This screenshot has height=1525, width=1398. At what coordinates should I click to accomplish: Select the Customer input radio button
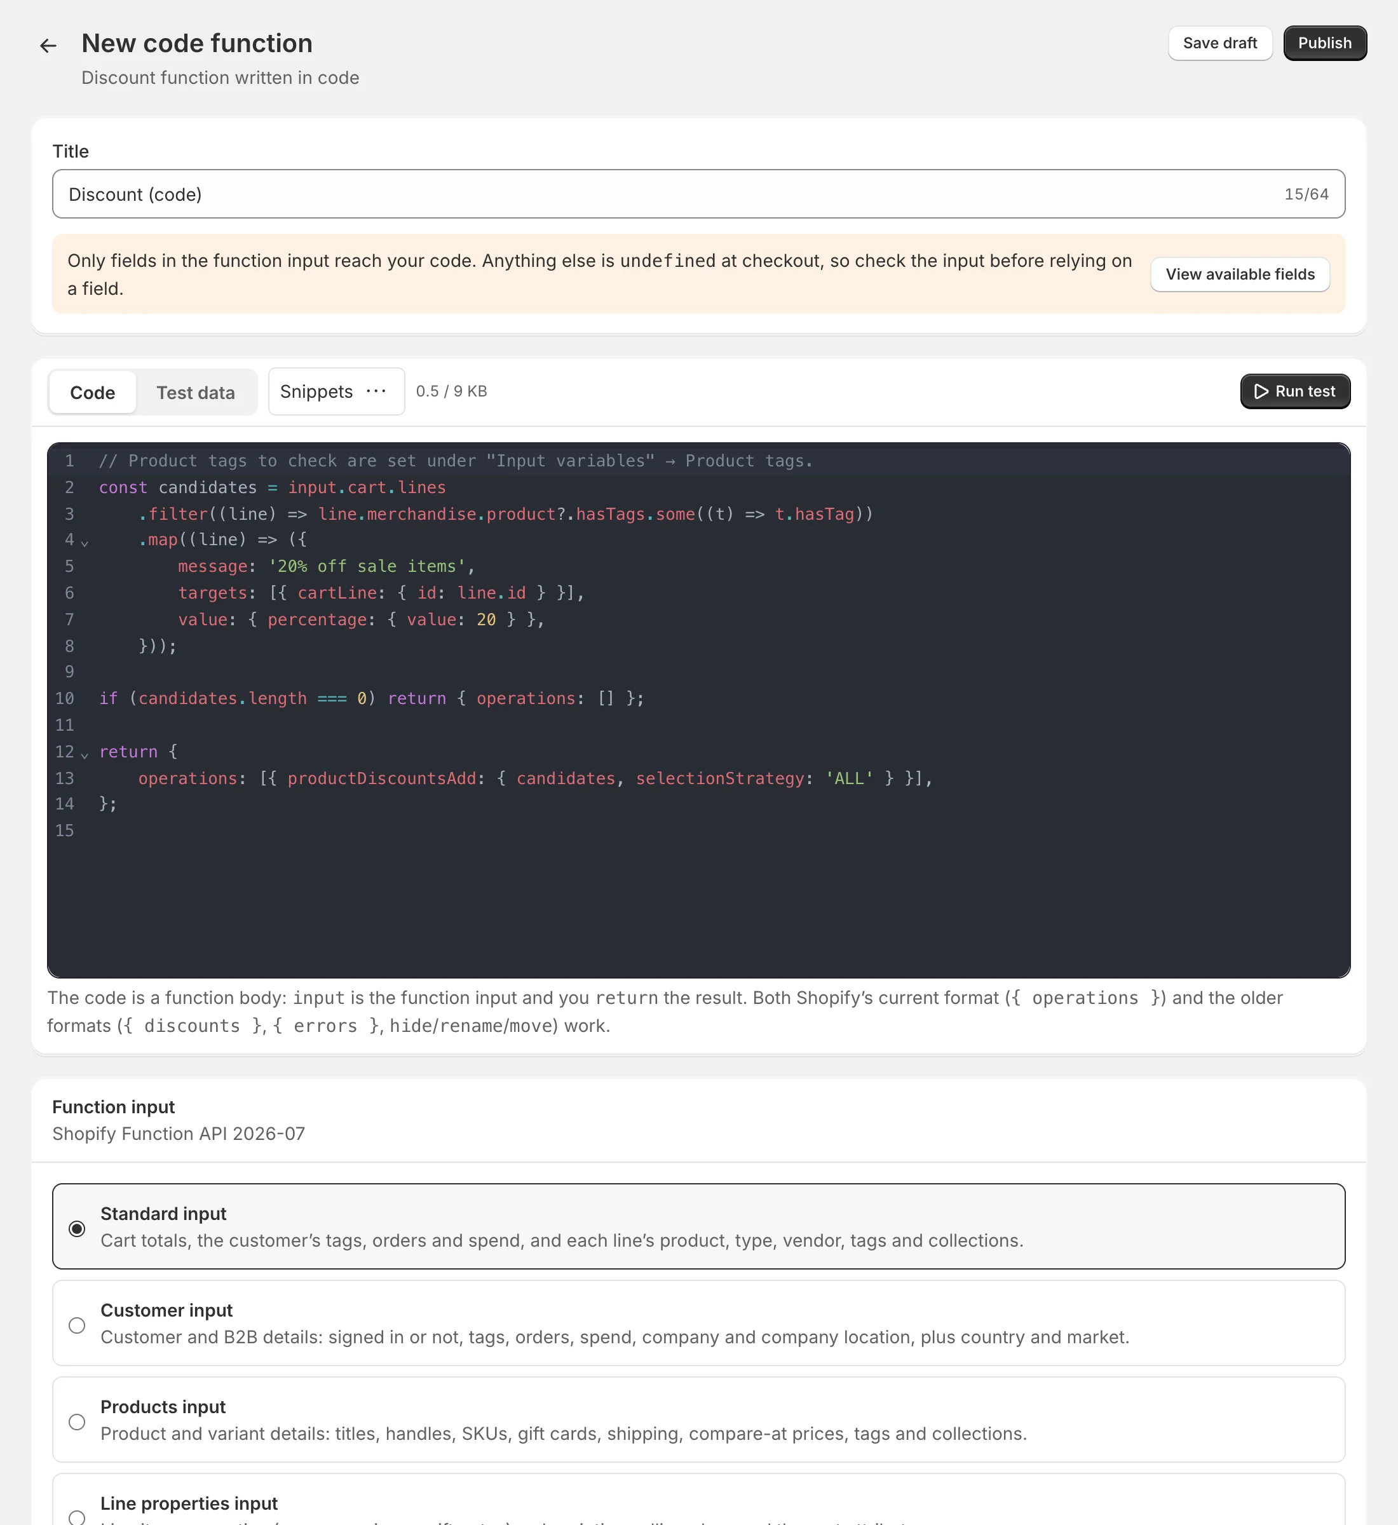pyautogui.click(x=76, y=1325)
